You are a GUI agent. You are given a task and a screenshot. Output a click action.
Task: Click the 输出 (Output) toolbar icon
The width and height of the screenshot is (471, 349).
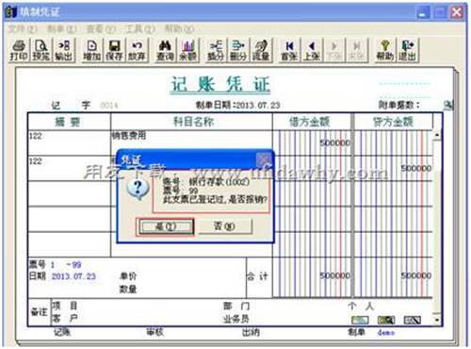tap(64, 50)
